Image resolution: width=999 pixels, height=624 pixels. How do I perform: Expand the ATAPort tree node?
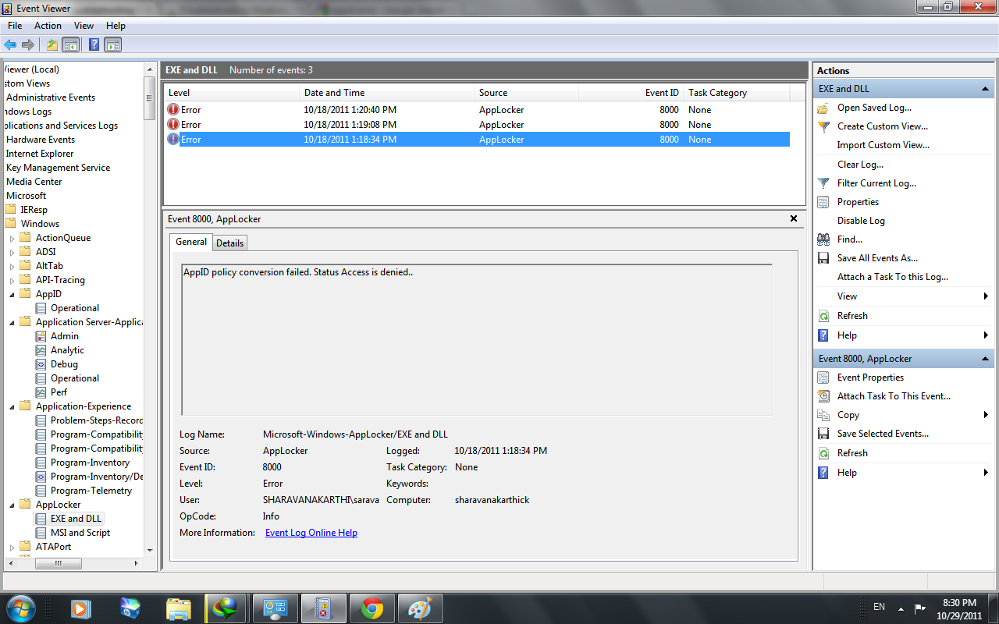coord(12,547)
